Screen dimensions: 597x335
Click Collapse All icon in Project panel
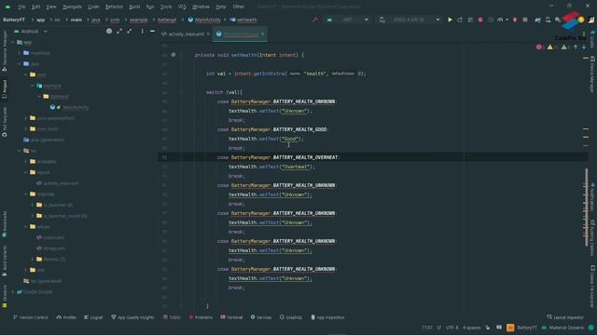tap(130, 31)
